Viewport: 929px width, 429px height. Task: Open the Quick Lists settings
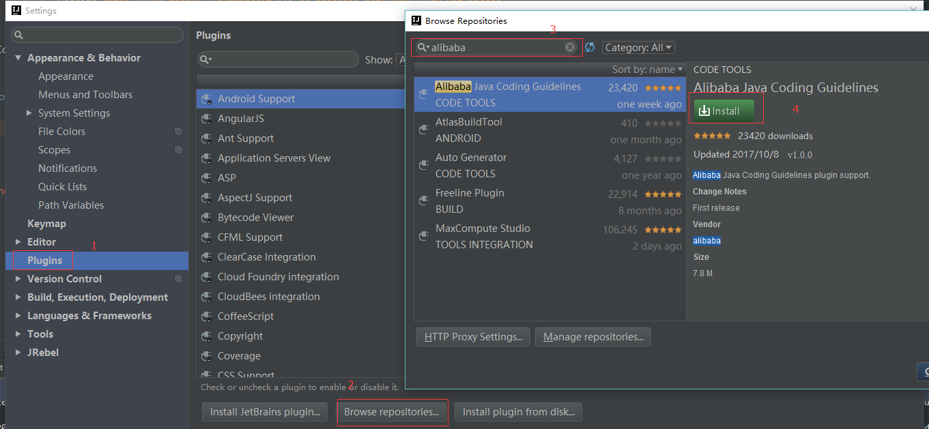62,187
